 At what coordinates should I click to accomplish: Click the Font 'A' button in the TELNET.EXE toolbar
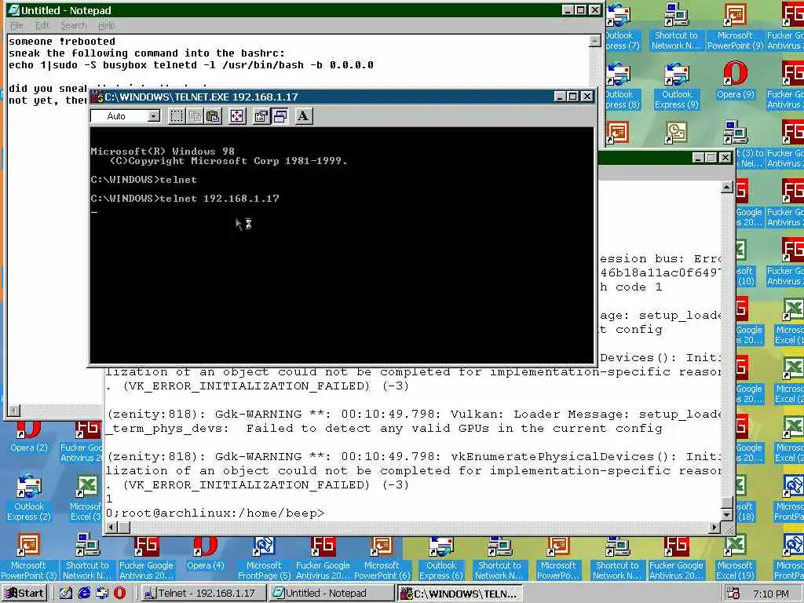303,116
